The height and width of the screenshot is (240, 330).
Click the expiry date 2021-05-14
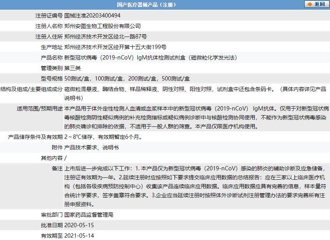tap(79, 236)
